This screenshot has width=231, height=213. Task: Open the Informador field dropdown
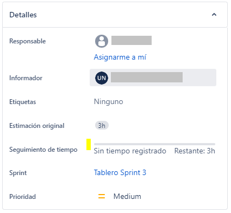(153, 78)
